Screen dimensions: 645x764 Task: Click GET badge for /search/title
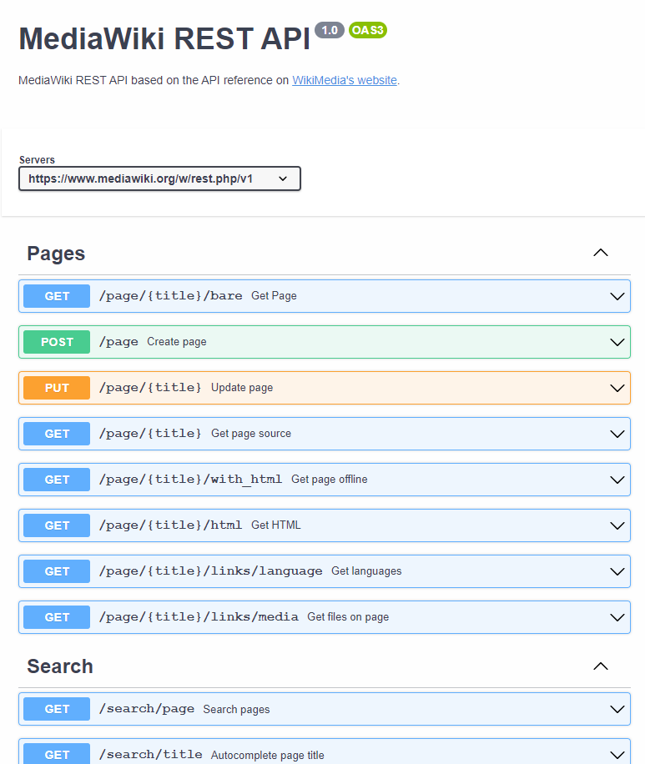(x=57, y=753)
